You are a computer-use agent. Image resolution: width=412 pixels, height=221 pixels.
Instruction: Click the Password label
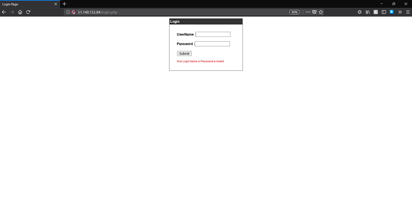point(185,44)
